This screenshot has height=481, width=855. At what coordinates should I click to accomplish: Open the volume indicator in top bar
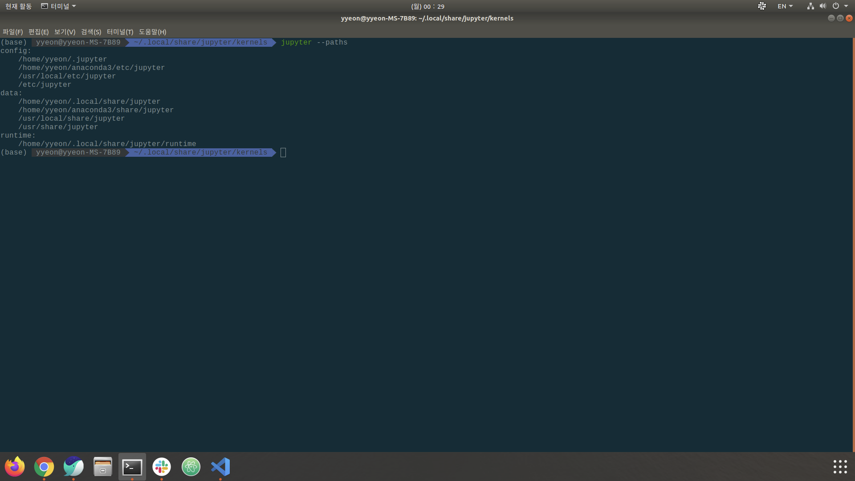(x=822, y=6)
